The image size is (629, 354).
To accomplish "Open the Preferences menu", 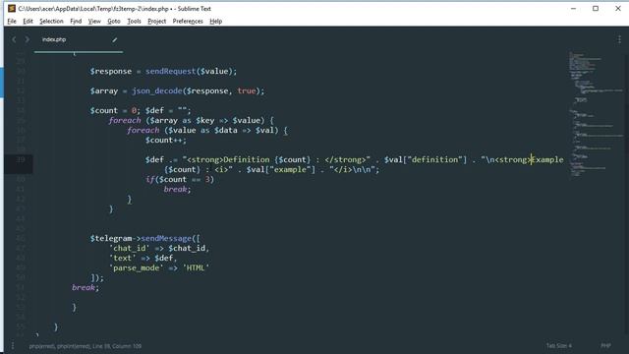I will (x=188, y=22).
